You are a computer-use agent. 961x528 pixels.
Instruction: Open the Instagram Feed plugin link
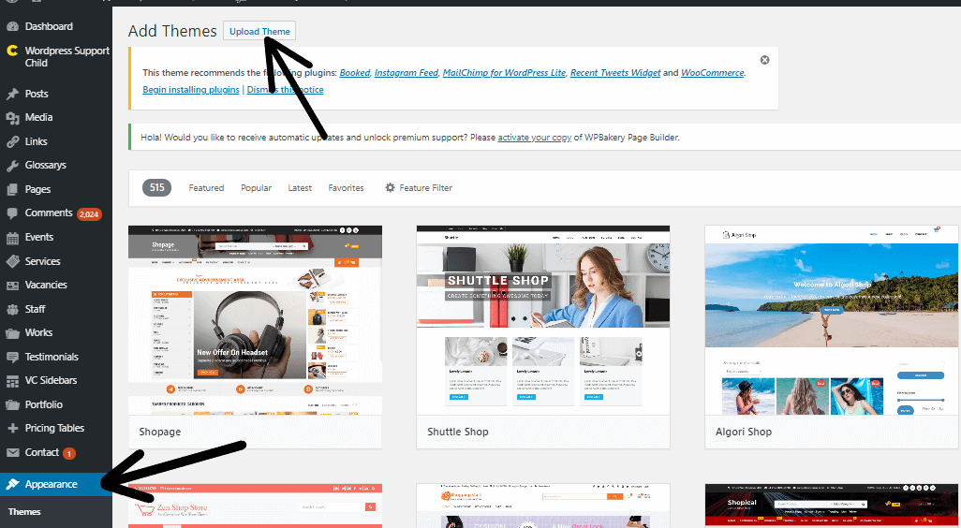407,73
